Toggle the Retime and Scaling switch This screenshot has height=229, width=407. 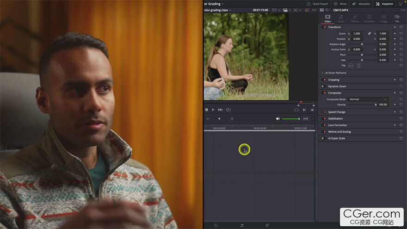point(324,132)
